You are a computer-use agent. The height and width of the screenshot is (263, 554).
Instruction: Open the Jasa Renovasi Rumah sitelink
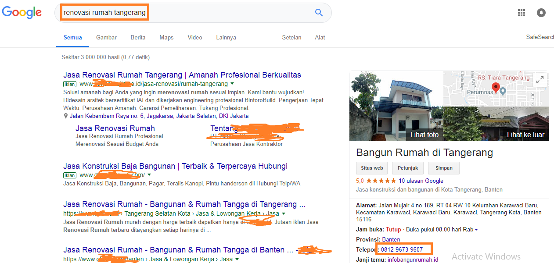pos(115,128)
